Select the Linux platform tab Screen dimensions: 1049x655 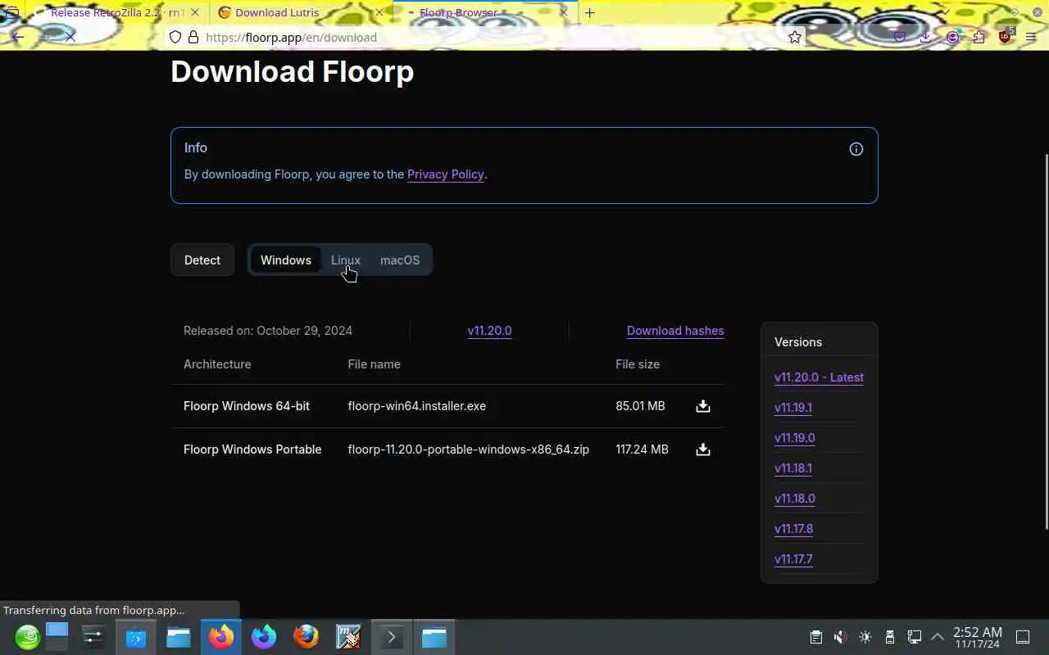[346, 260]
